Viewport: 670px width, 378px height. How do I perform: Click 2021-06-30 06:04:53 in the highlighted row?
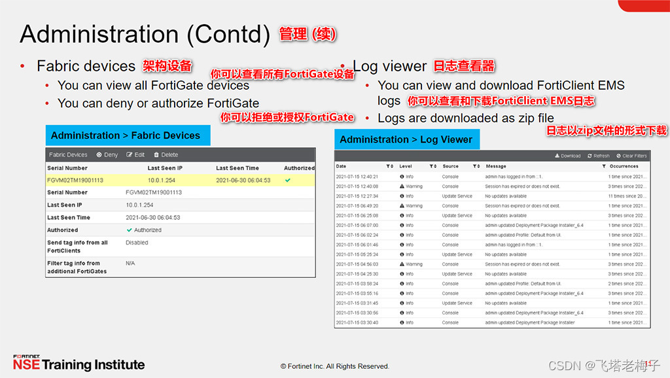tap(243, 180)
